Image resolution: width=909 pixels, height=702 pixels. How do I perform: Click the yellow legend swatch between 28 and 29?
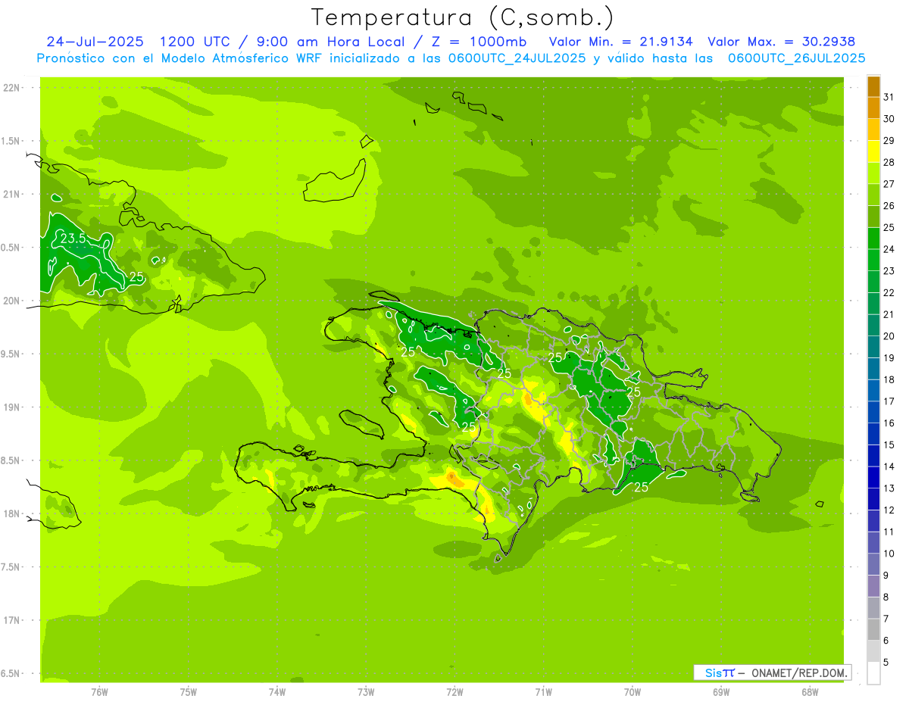point(873,151)
